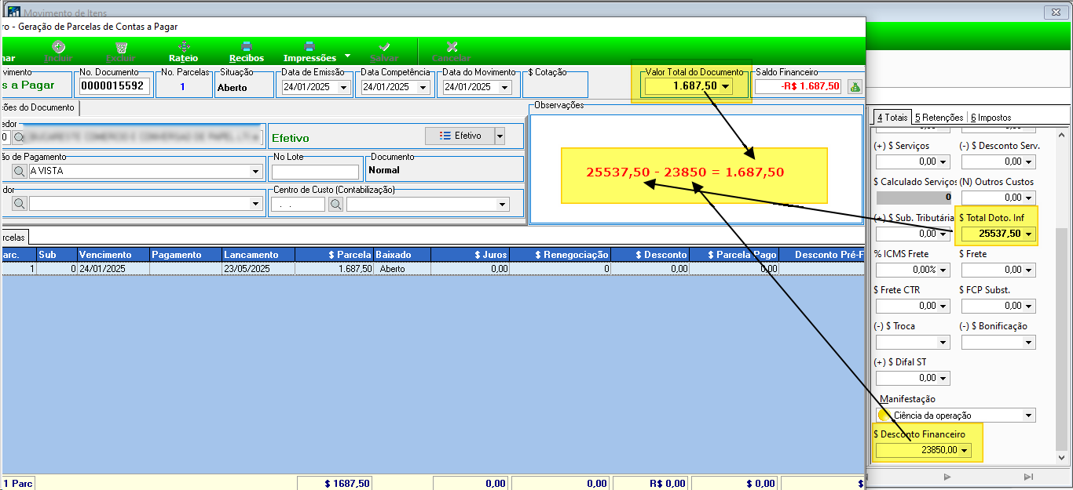The image size is (1073, 490).
Task: Switch to the 6 Impostos tab
Action: pos(991,118)
